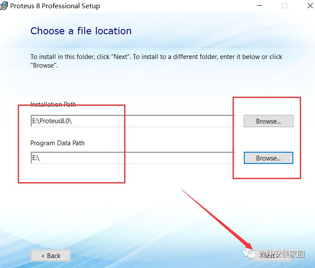315x268 pixels.
Task: Minimize the Proteus 8 Professional Setup window
Action: point(259,6)
